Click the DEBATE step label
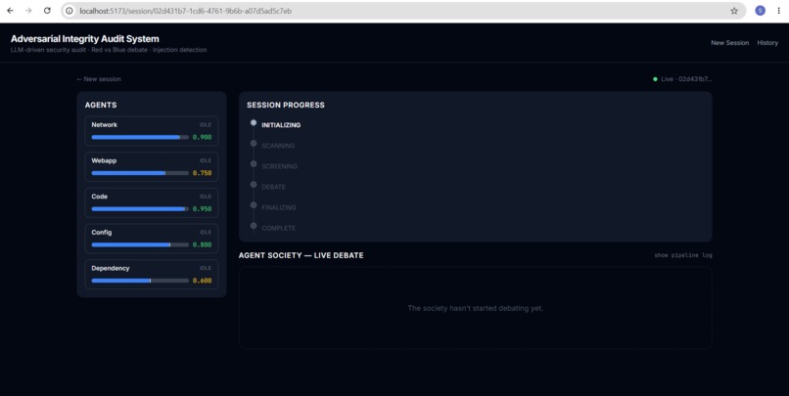This screenshot has width=789, height=396. [x=273, y=187]
